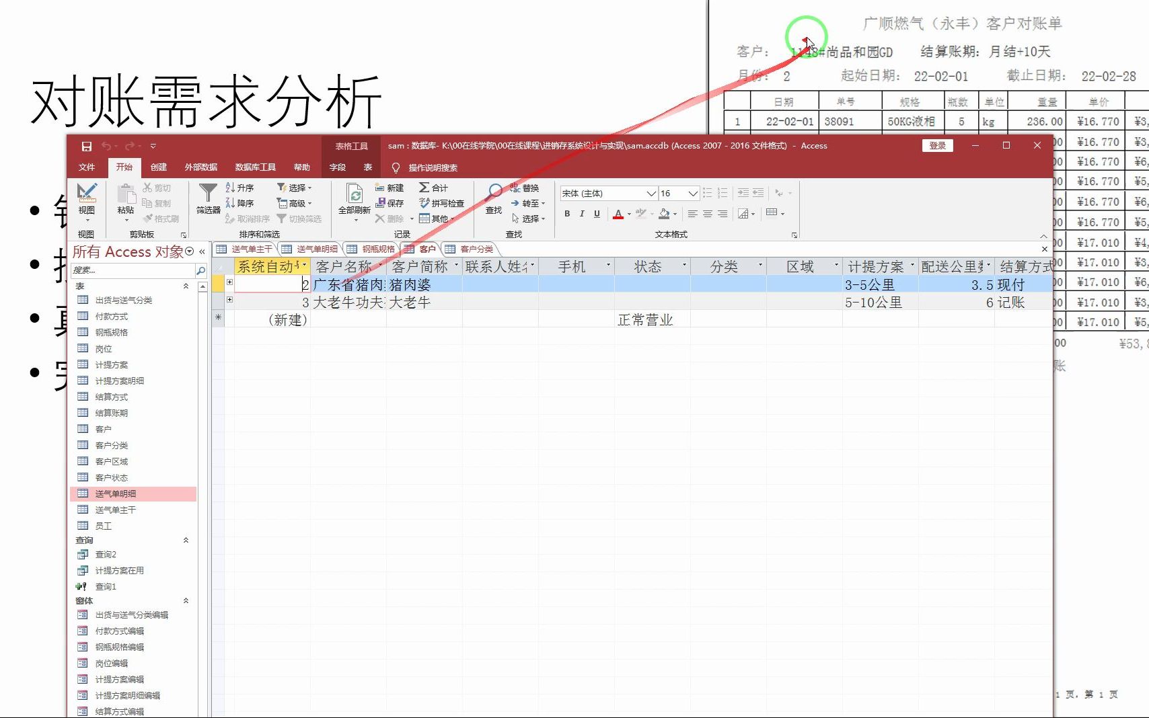Viewport: 1149px width, 718px height.
Task: Create a new record with 新建
Action: 390,188
